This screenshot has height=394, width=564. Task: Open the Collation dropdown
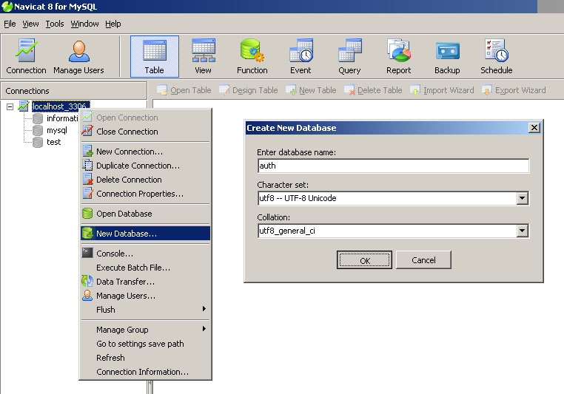[523, 231]
